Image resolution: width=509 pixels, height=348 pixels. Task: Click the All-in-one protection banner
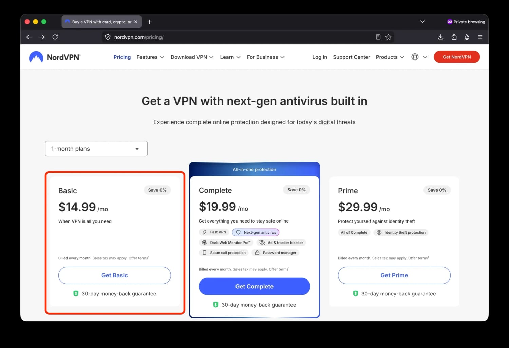254,169
